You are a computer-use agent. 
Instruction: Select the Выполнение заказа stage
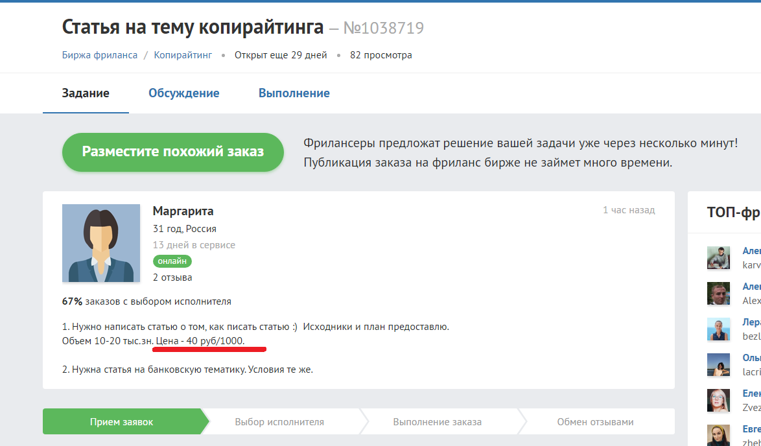pos(438,422)
